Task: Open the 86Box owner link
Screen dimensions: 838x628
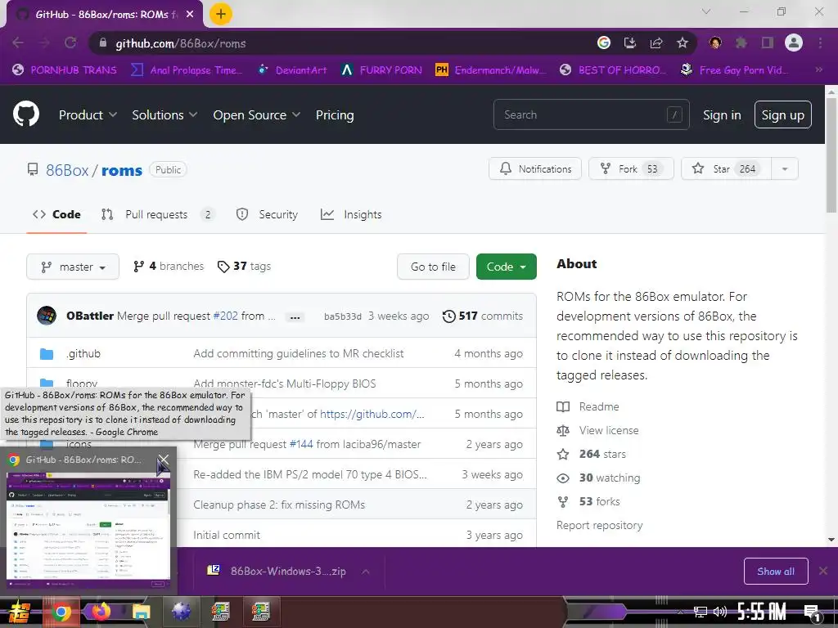Action: (x=67, y=170)
